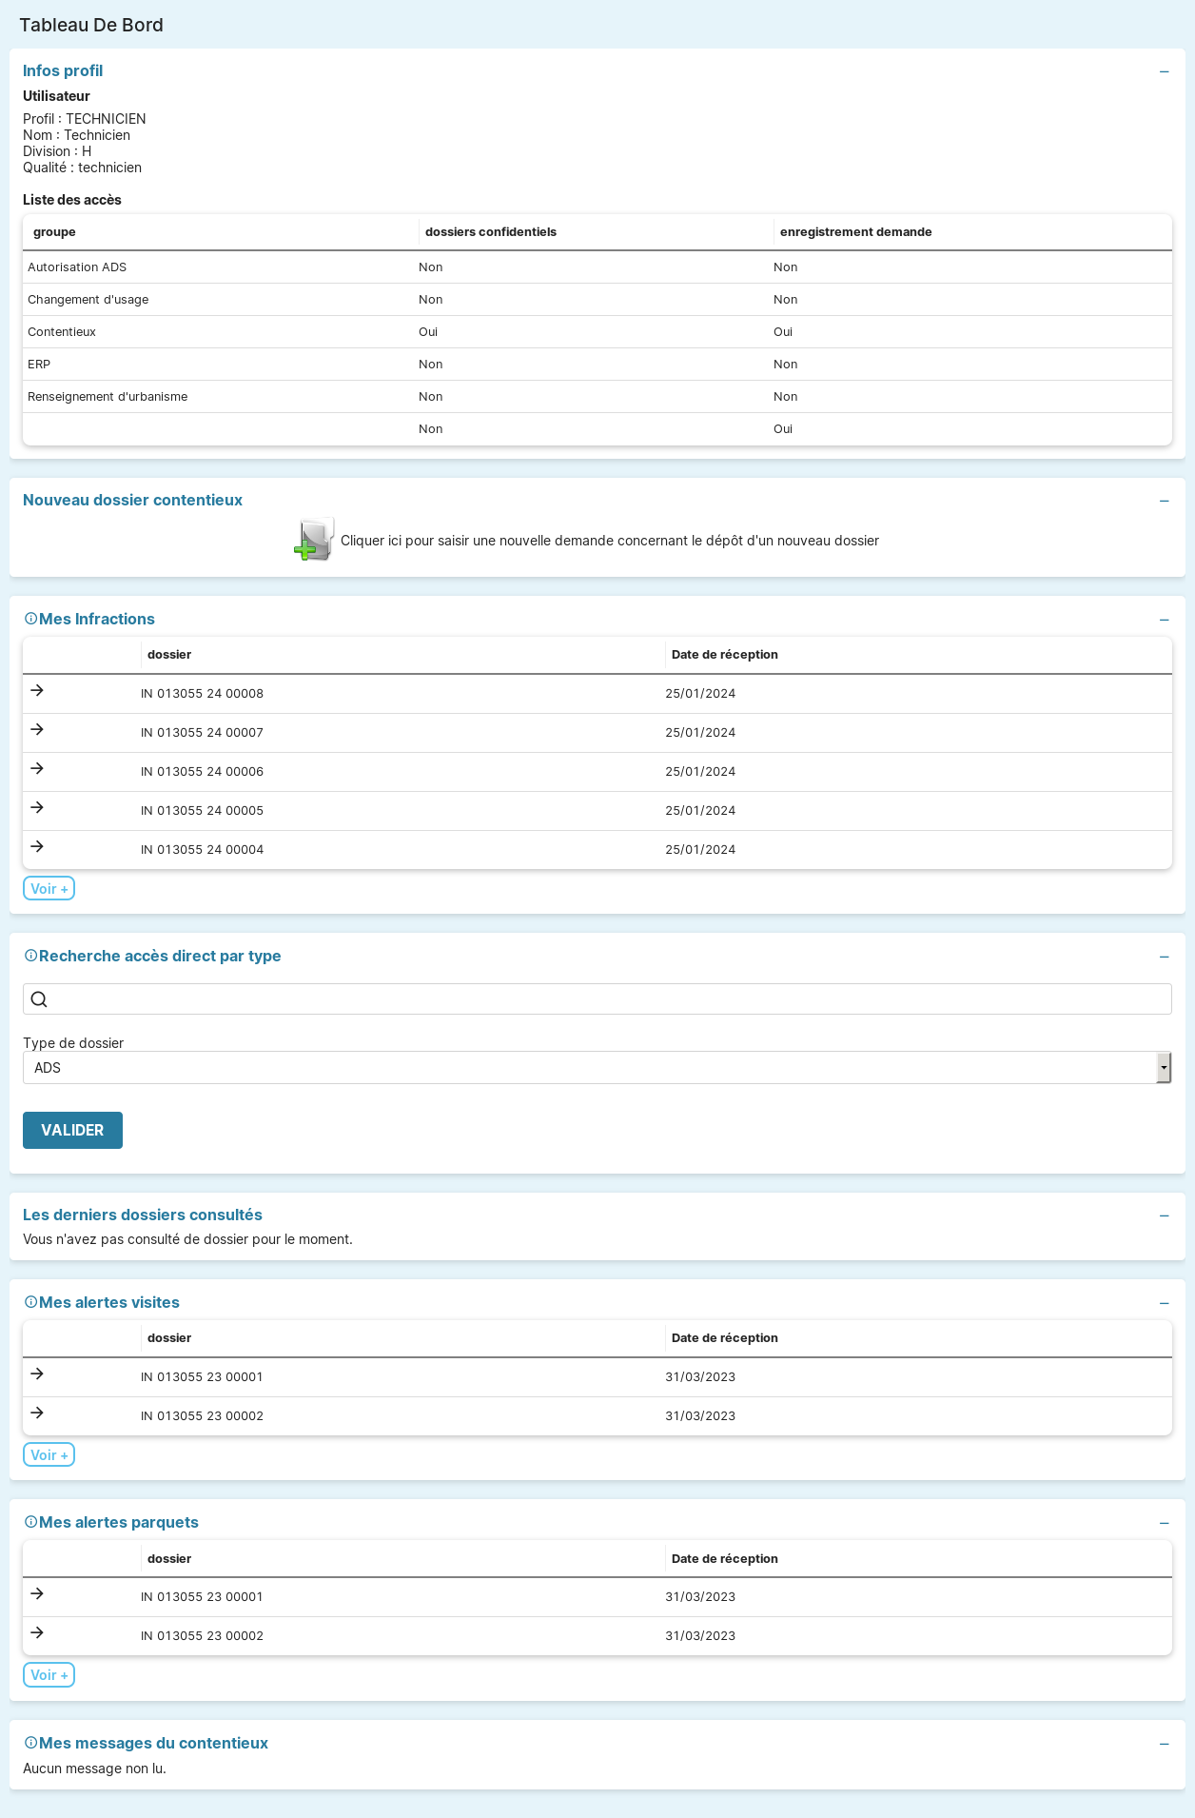Collapse the Nouveau dossier contentieux widget
This screenshot has width=1195, height=1818.
(x=1164, y=502)
